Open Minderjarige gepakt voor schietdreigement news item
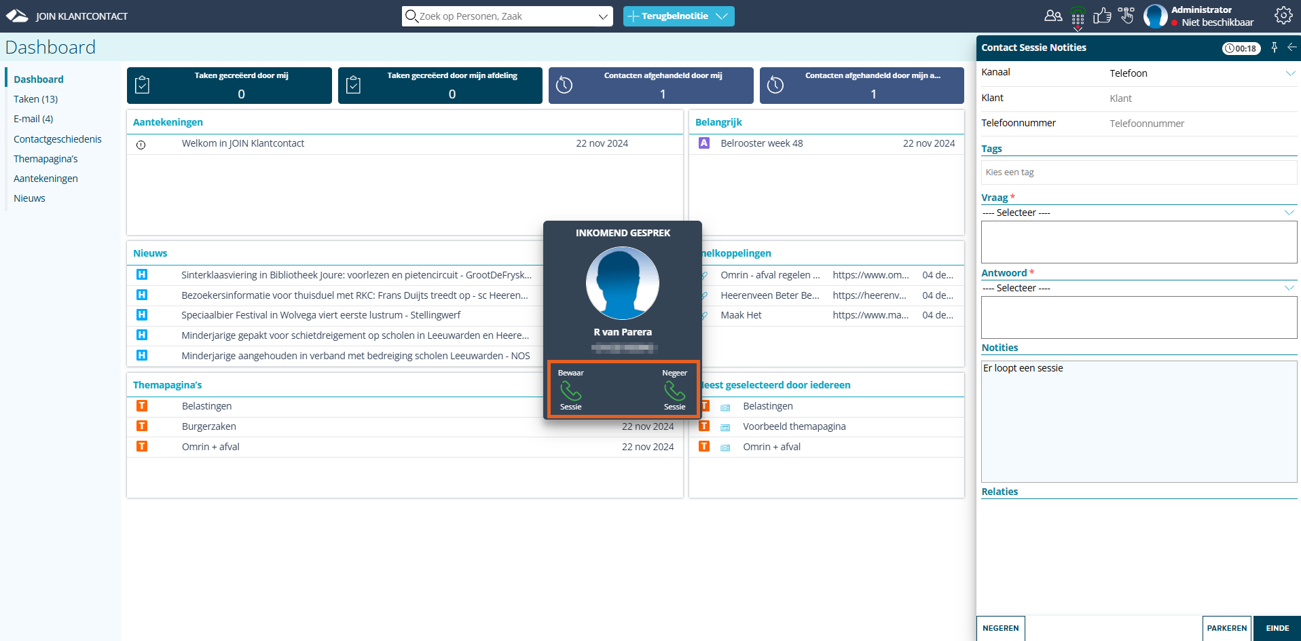The image size is (1301, 641). pos(354,335)
